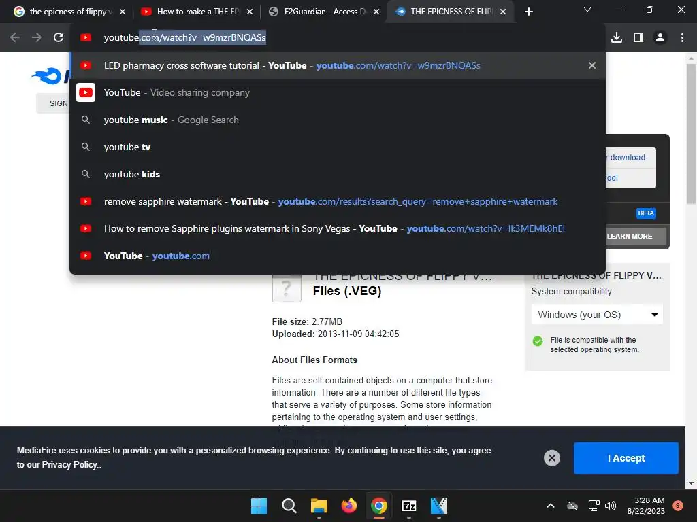Viewport: 697px width, 522px height.
Task: Click the page vertical scrollbar thumb
Action: [691, 133]
